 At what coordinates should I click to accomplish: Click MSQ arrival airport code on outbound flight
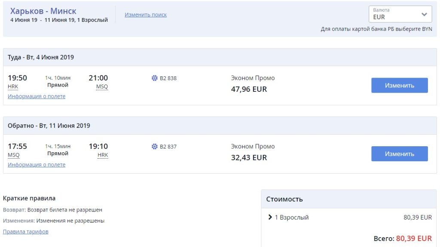click(102, 87)
